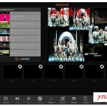Viewport: 107px width, 107px height.
Task: Click the record disc icon on 直播 5
Action: pyautogui.click(x=102, y=67)
